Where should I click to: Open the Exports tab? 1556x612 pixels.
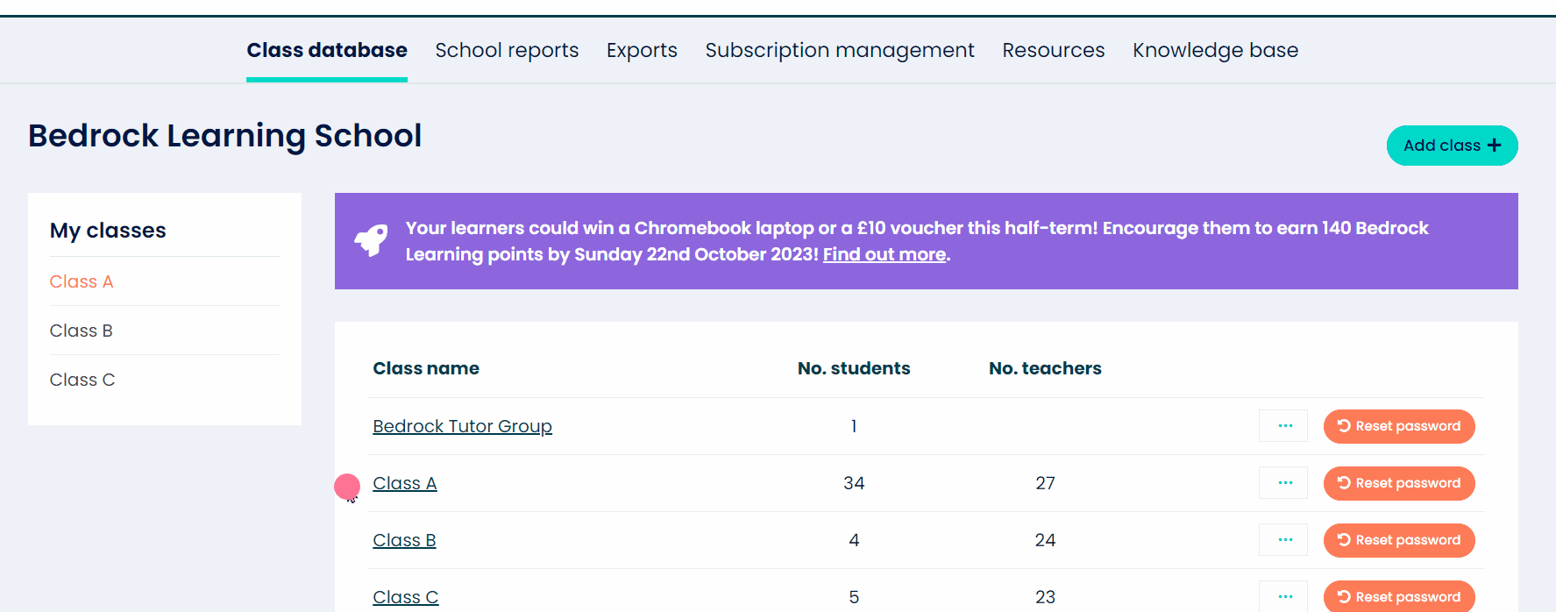642,50
